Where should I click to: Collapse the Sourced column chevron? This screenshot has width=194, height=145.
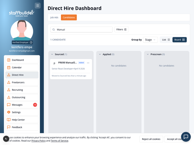(x=52, y=54)
